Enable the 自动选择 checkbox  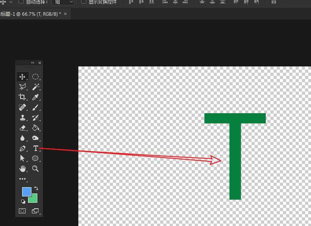pos(21,2)
